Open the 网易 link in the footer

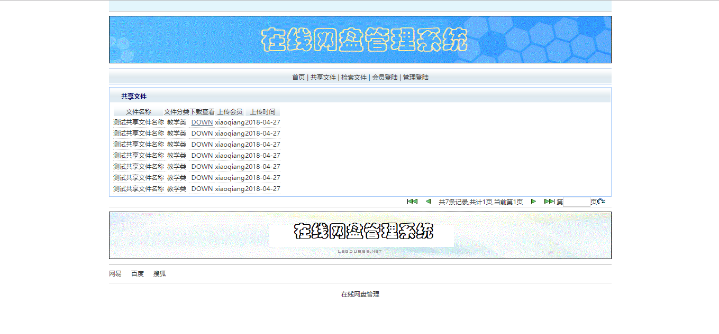coord(115,273)
